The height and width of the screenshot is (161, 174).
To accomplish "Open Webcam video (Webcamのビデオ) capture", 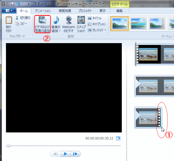I will [x=69, y=24].
